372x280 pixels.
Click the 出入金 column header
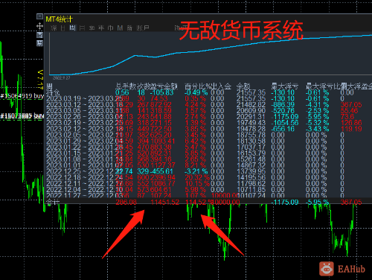pyautogui.click(x=221, y=86)
